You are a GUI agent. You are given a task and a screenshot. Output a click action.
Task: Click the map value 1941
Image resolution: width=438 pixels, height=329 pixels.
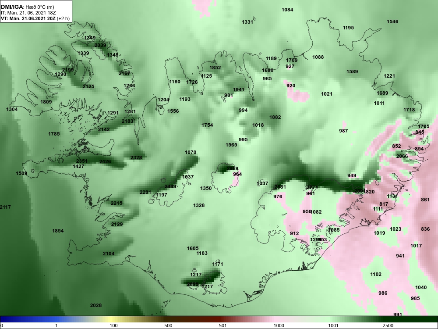pos(239,89)
